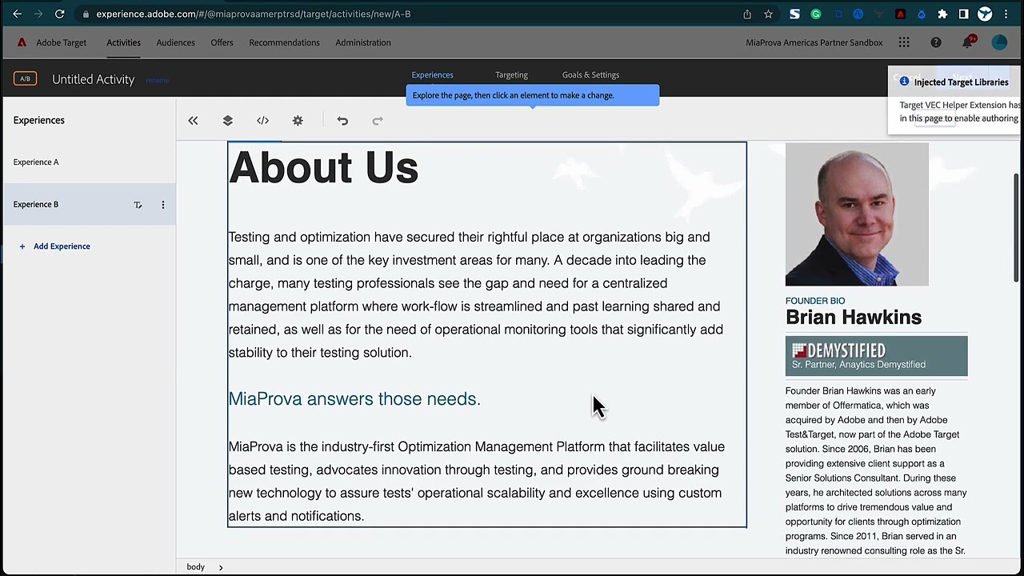Click the About Us heading

323,168
